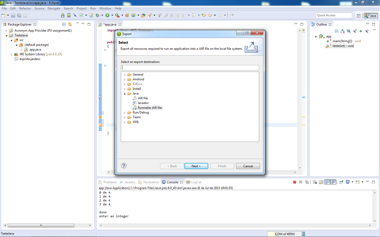Toggle alphabetical Sort in Outline view
The height and width of the screenshot is (237, 380).
343,31
